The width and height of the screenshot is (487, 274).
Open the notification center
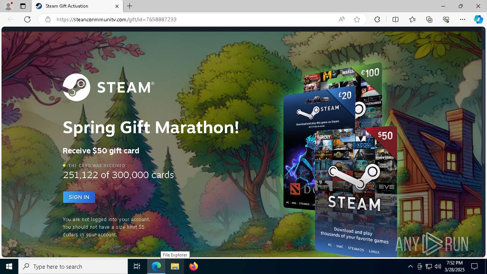click(x=474, y=266)
